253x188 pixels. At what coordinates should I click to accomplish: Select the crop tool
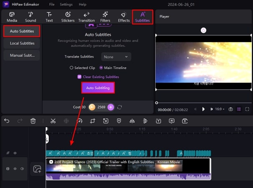click(92, 121)
